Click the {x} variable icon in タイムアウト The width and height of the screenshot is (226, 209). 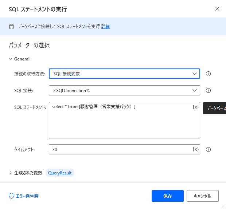click(x=196, y=149)
